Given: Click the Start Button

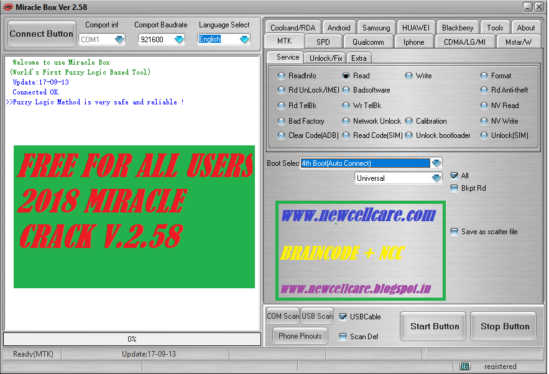Looking at the screenshot, I should pos(435,326).
